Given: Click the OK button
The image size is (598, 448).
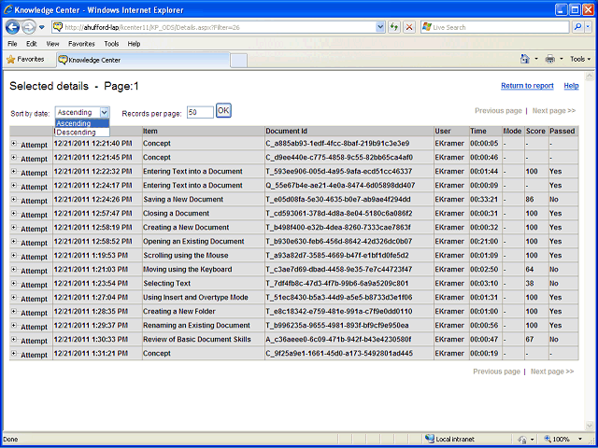Looking at the screenshot, I should point(223,110).
